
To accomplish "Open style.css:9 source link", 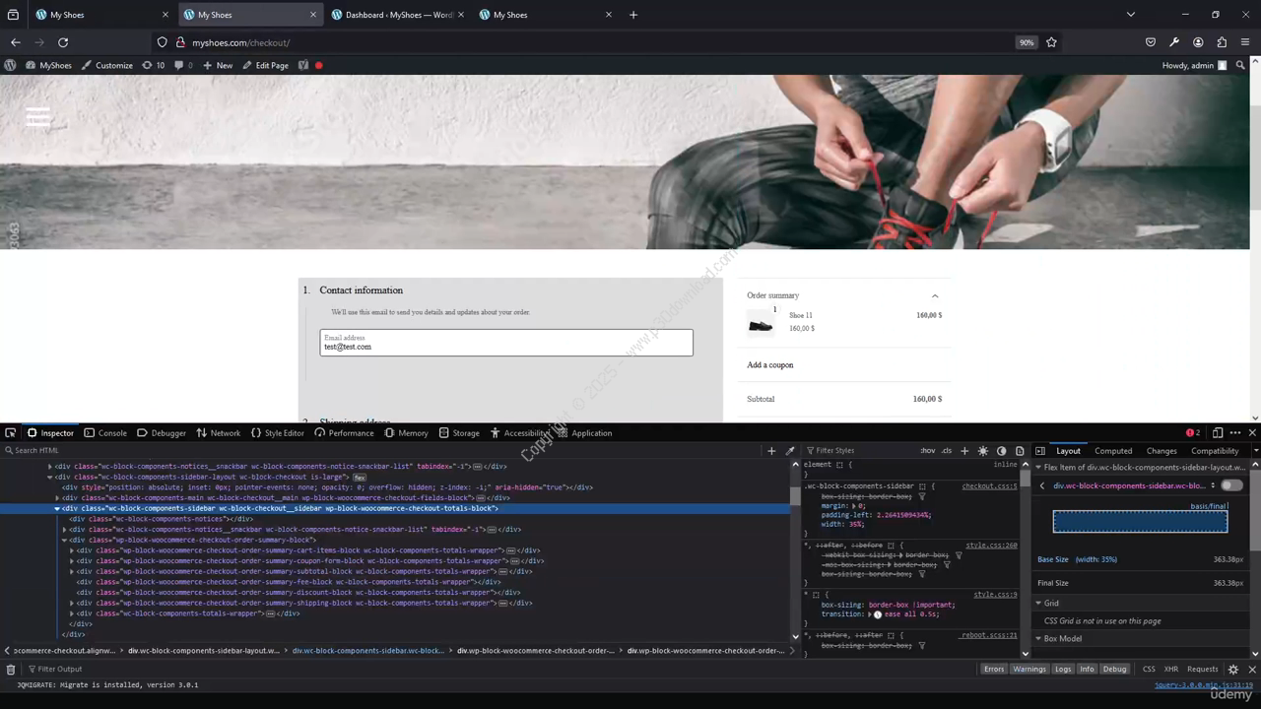I will tap(995, 594).
